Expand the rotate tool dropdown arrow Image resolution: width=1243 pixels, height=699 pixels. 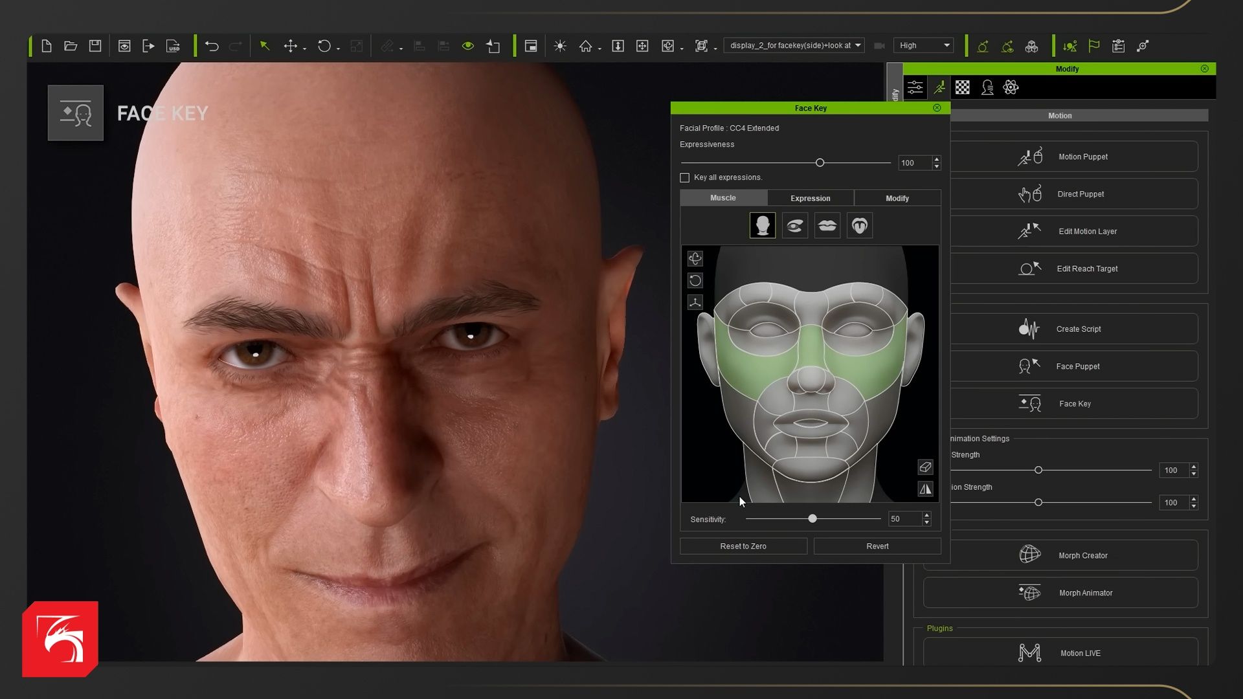click(x=338, y=49)
